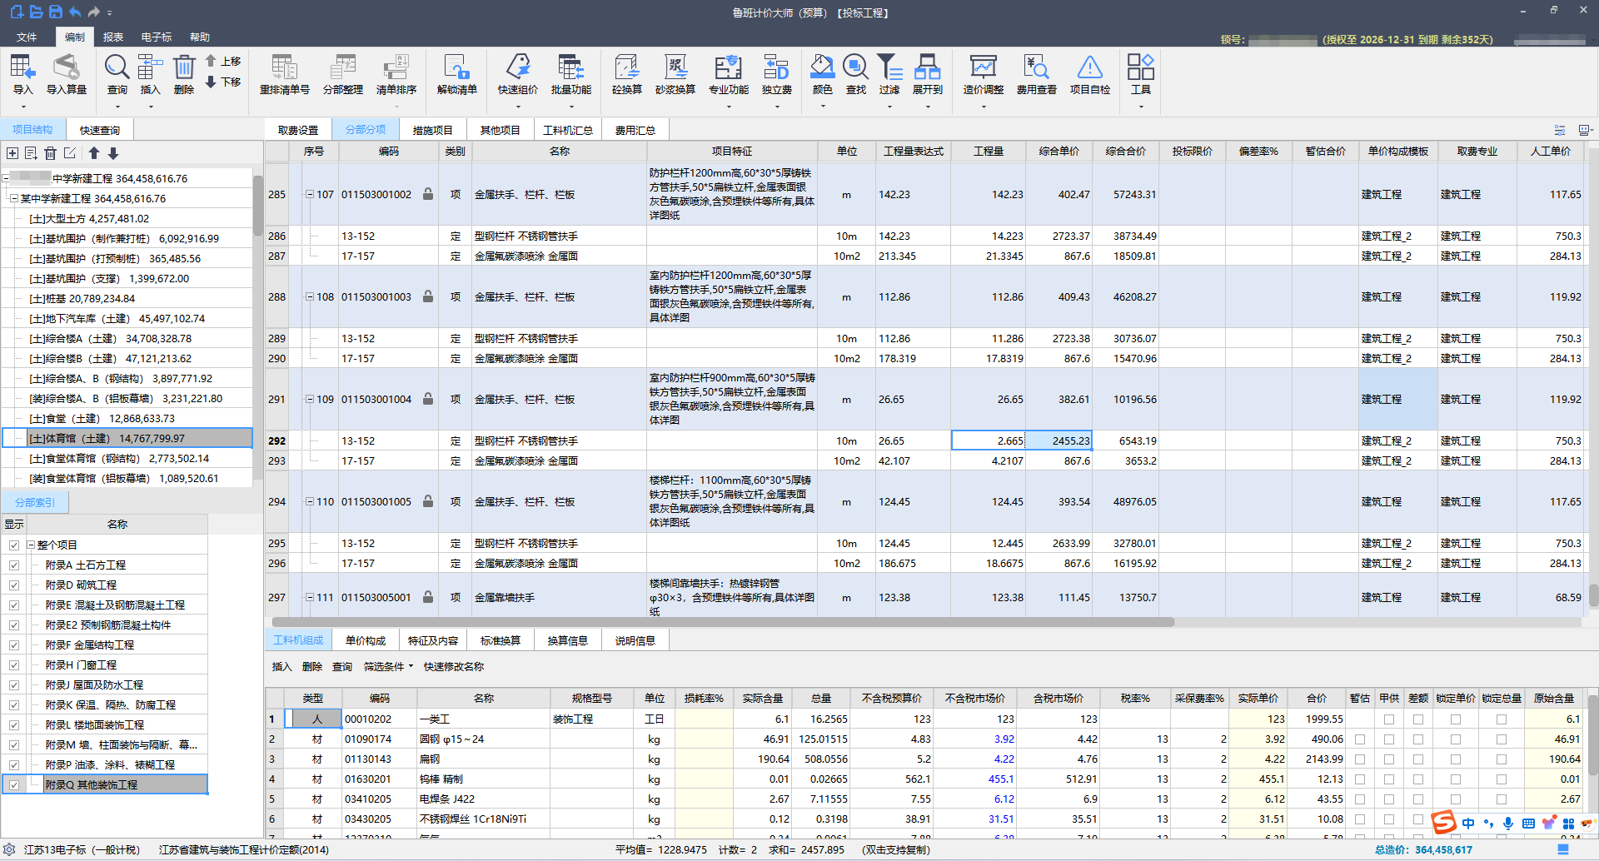Collapse item 107 in the bill list
The image size is (1599, 861).
(x=310, y=195)
